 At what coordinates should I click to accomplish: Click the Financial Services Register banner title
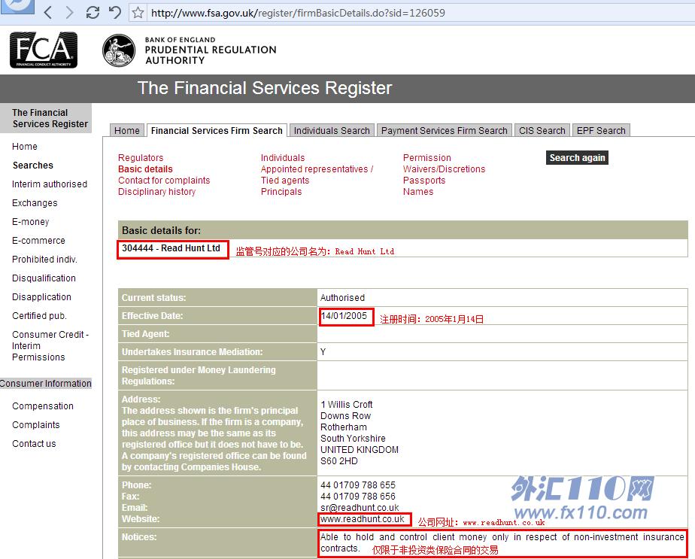point(265,88)
